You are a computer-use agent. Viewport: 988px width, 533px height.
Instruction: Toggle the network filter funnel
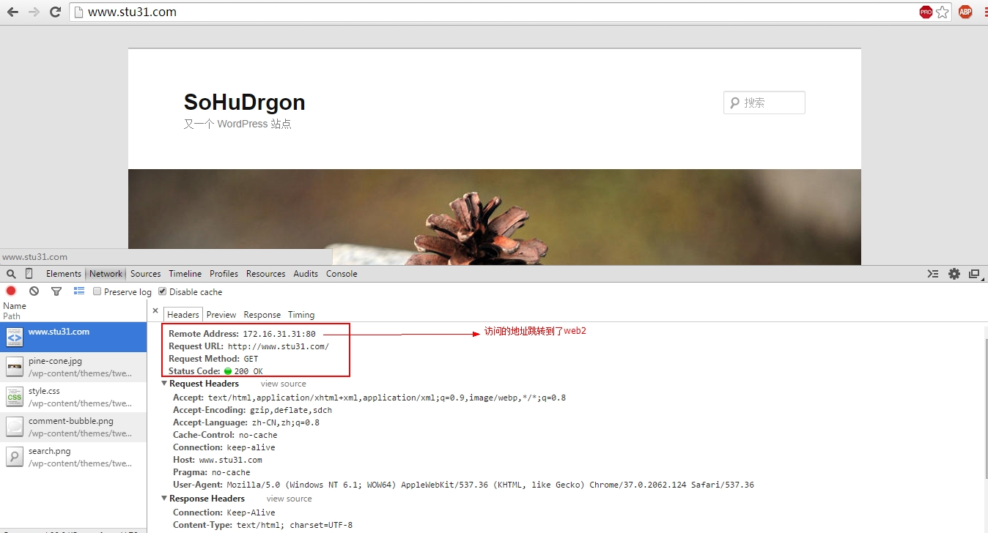(56, 291)
